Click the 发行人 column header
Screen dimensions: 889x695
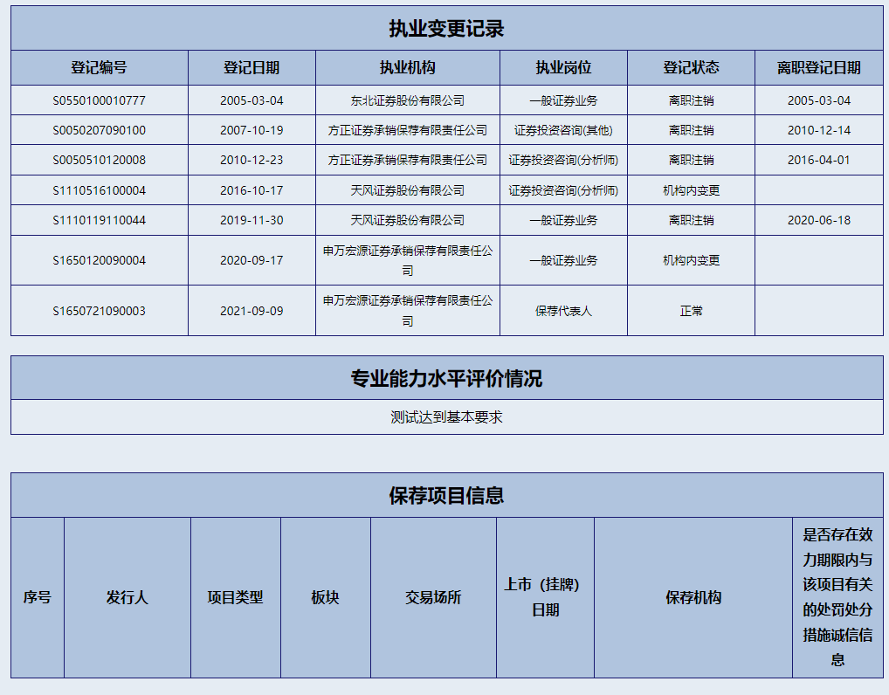pyautogui.click(x=127, y=597)
